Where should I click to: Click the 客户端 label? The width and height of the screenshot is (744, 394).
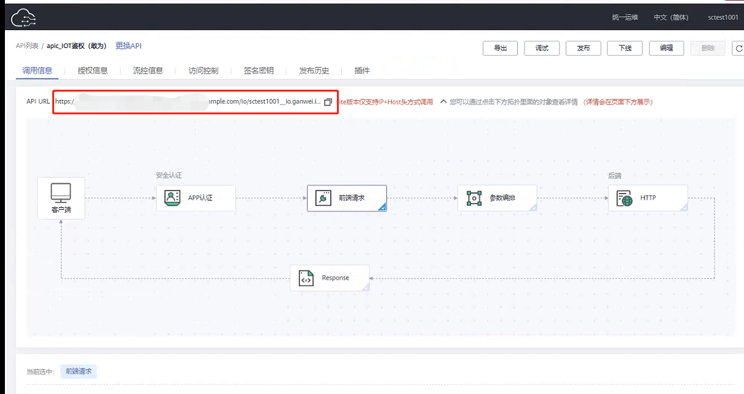click(x=61, y=209)
